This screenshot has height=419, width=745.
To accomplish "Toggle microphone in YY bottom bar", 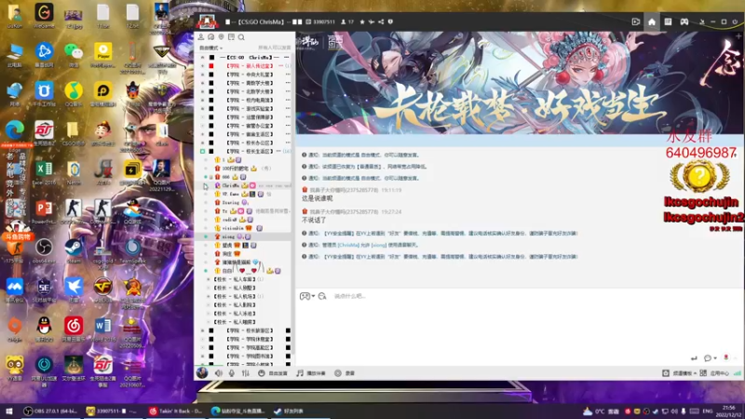I will 232,373.
